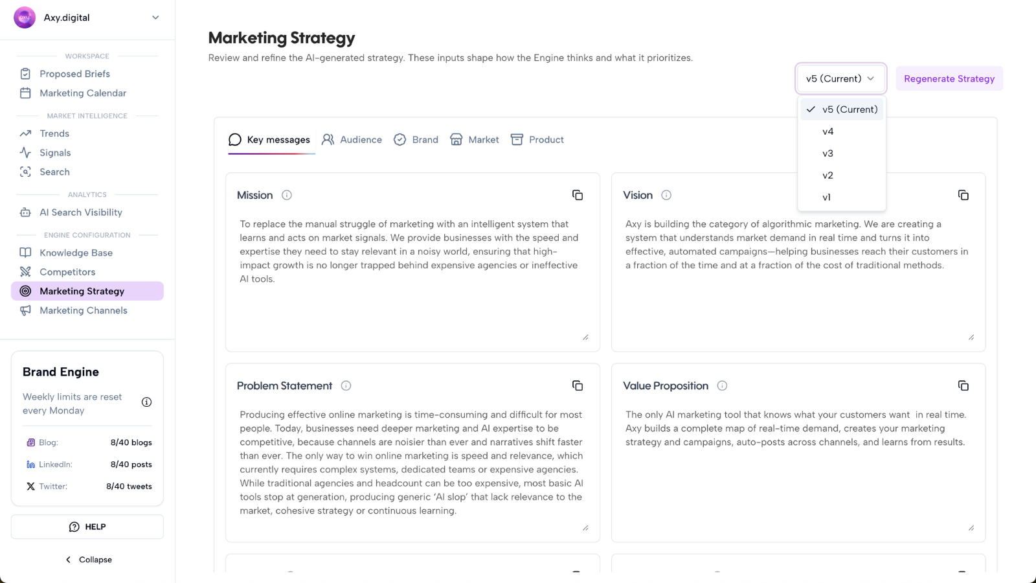Copy the Mission text
The height and width of the screenshot is (583, 1036).
pyautogui.click(x=578, y=195)
